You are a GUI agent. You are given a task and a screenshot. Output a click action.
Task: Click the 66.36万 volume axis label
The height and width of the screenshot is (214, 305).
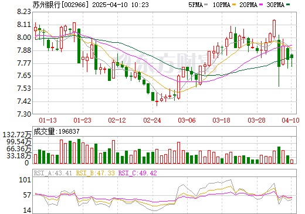(x=19, y=149)
